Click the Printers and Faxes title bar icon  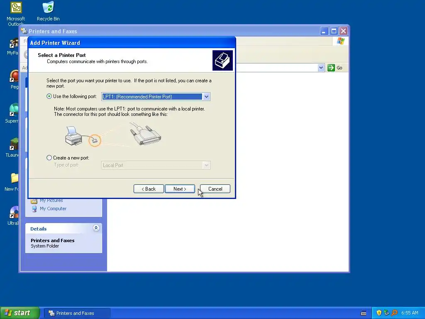click(x=24, y=31)
